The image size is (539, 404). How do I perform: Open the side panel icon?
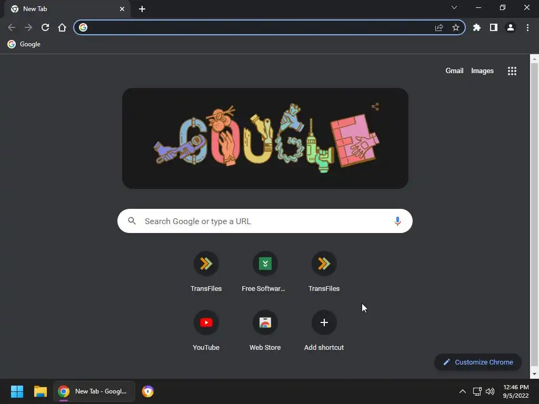click(494, 27)
